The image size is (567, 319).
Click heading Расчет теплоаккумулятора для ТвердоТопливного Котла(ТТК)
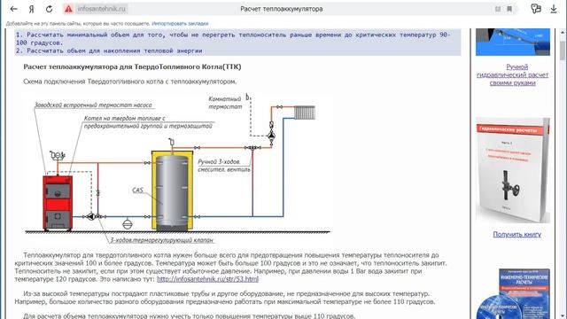tap(132, 67)
